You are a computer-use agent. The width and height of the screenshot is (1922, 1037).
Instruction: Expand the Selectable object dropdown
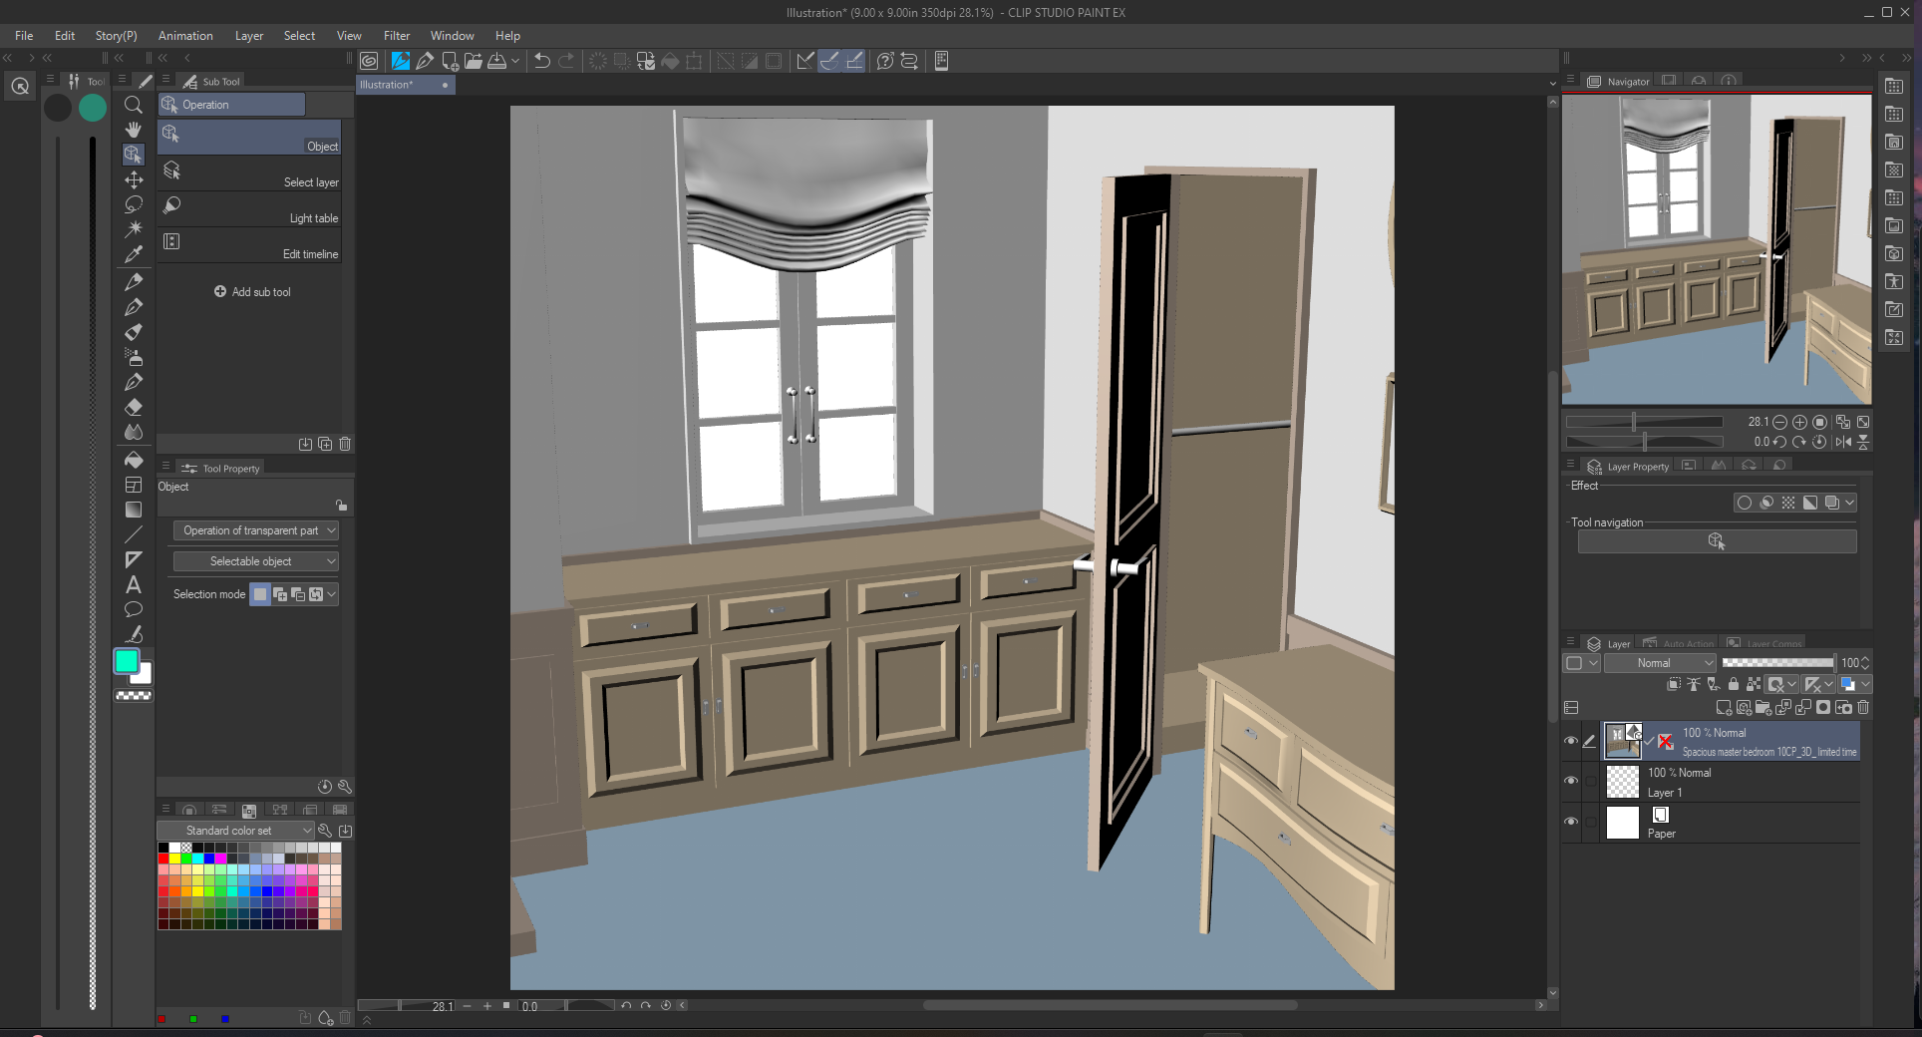(255, 561)
